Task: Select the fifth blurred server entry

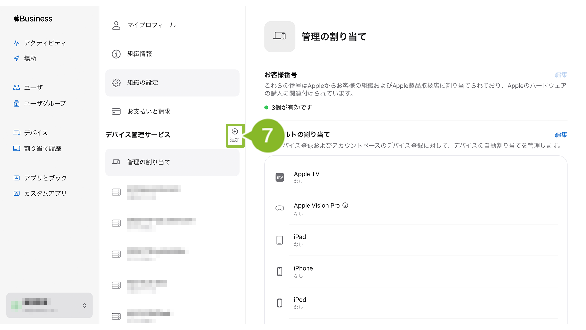Action: coord(172,316)
